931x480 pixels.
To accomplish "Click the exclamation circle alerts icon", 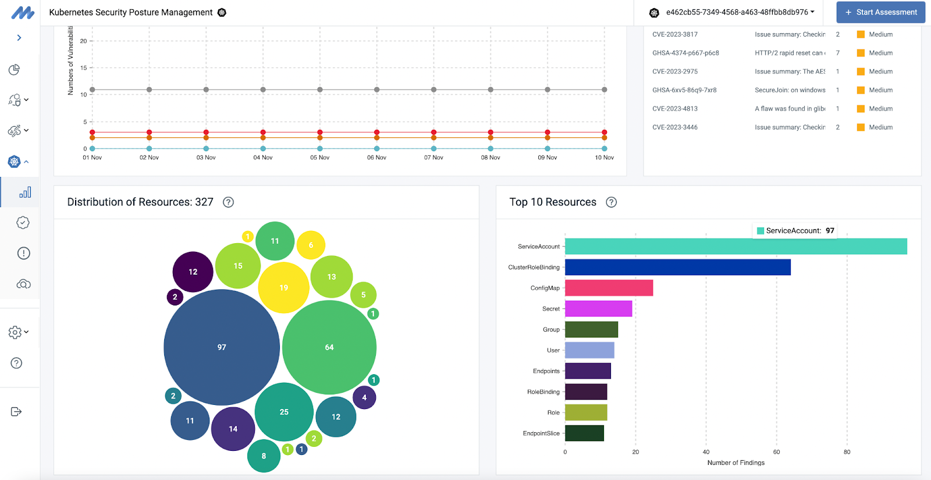I will coord(23,253).
